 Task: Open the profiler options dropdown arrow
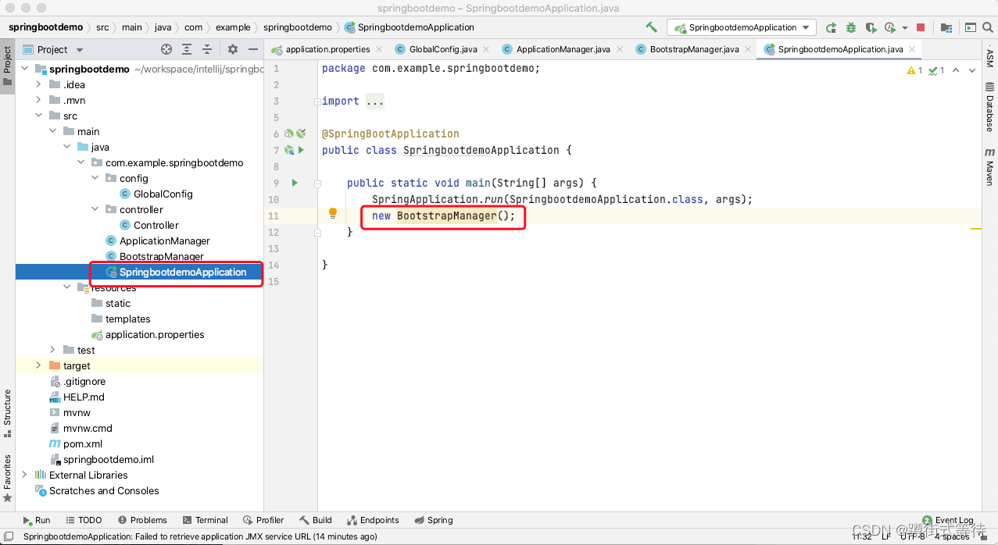coord(905,27)
